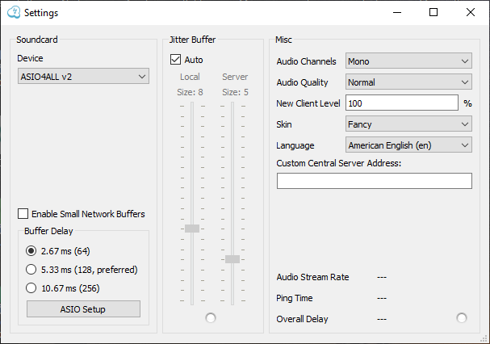Click the Overall Delay label
The width and height of the screenshot is (490, 344).
coord(302,319)
